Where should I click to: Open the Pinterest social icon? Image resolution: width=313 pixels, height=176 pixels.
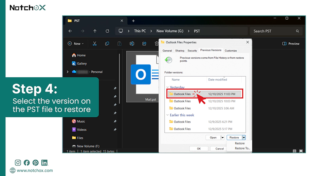click(36, 163)
